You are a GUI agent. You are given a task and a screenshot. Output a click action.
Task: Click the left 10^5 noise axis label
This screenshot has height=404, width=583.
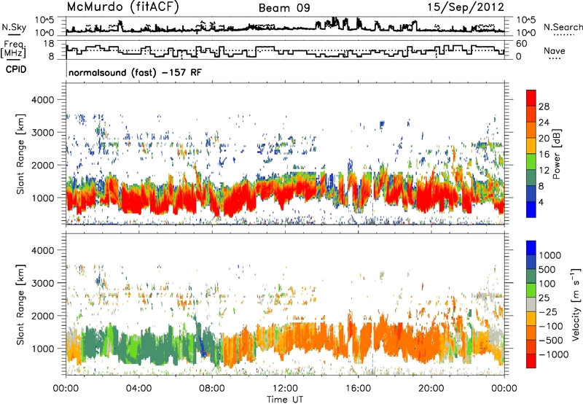(x=44, y=20)
